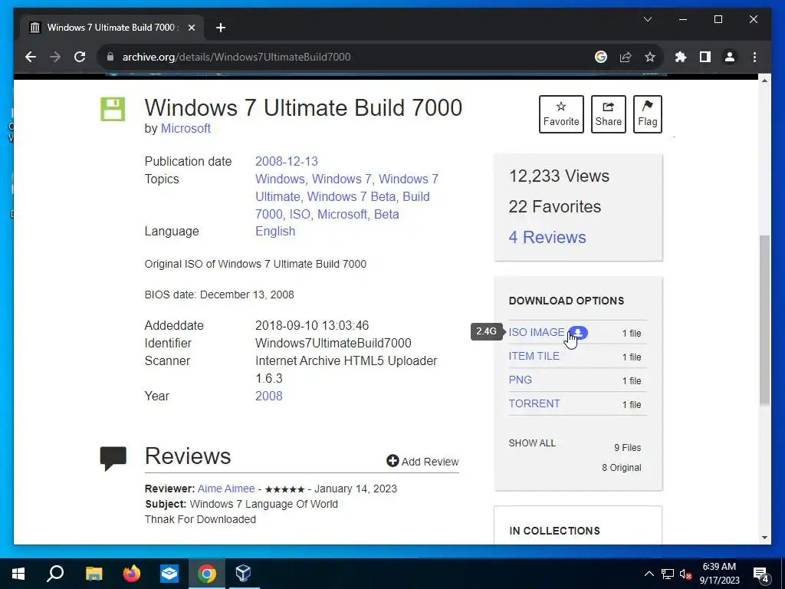Screen dimensions: 785x589
Task: Download the ISO IMAGE file
Action: 536,333
